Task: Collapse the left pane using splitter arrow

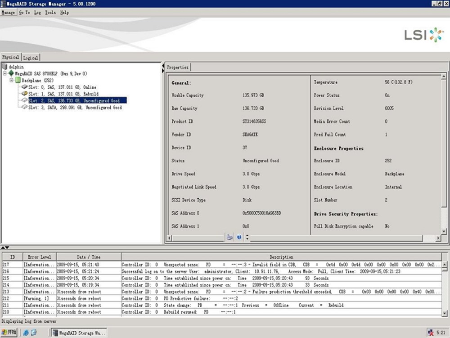Action: (x=163, y=66)
